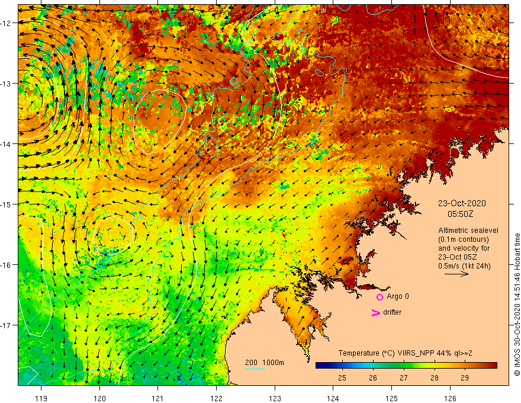Viewport: 521px width, 403px height.
Task: Click the 29 tick label on color bar
Action: tap(465, 378)
